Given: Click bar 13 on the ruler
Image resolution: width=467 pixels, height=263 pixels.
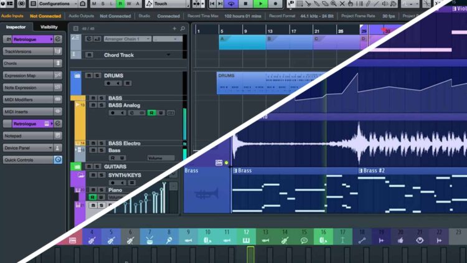Looking at the screenshot, I should (x=270, y=31).
